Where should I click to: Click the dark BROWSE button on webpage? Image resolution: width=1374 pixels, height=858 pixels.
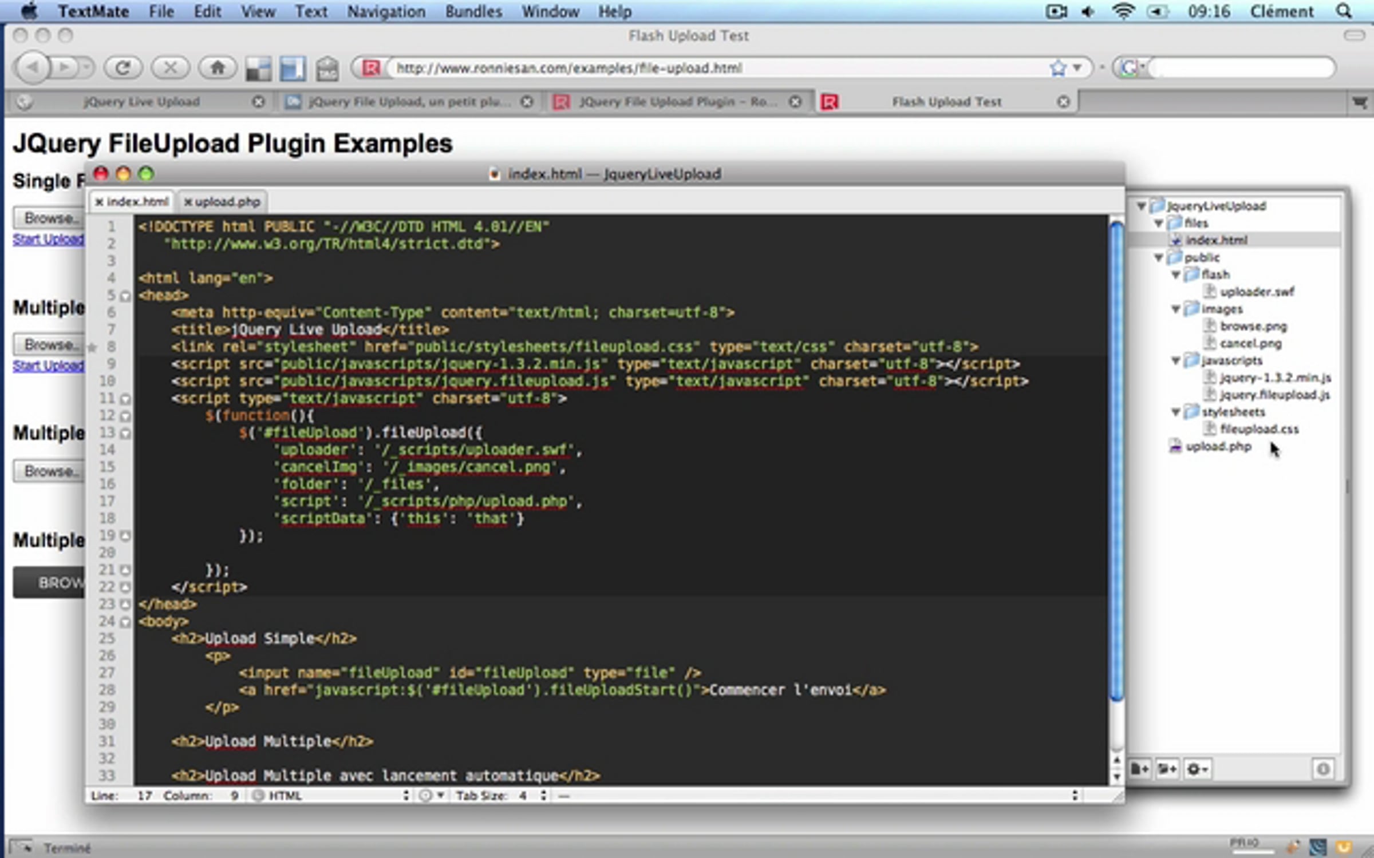49,583
